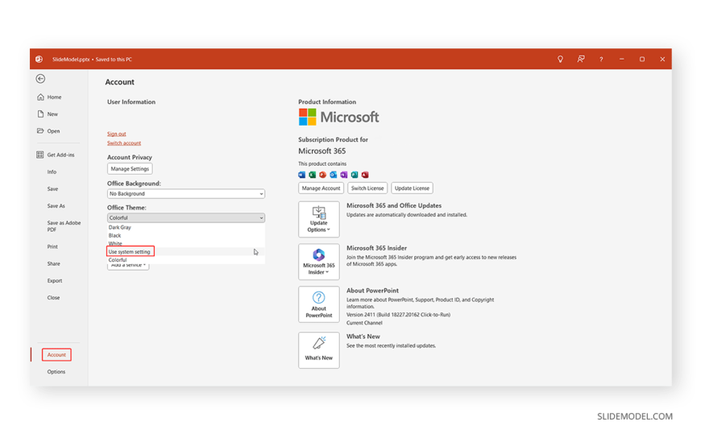
Task: Go to Home in the sidebar
Action: pos(54,97)
